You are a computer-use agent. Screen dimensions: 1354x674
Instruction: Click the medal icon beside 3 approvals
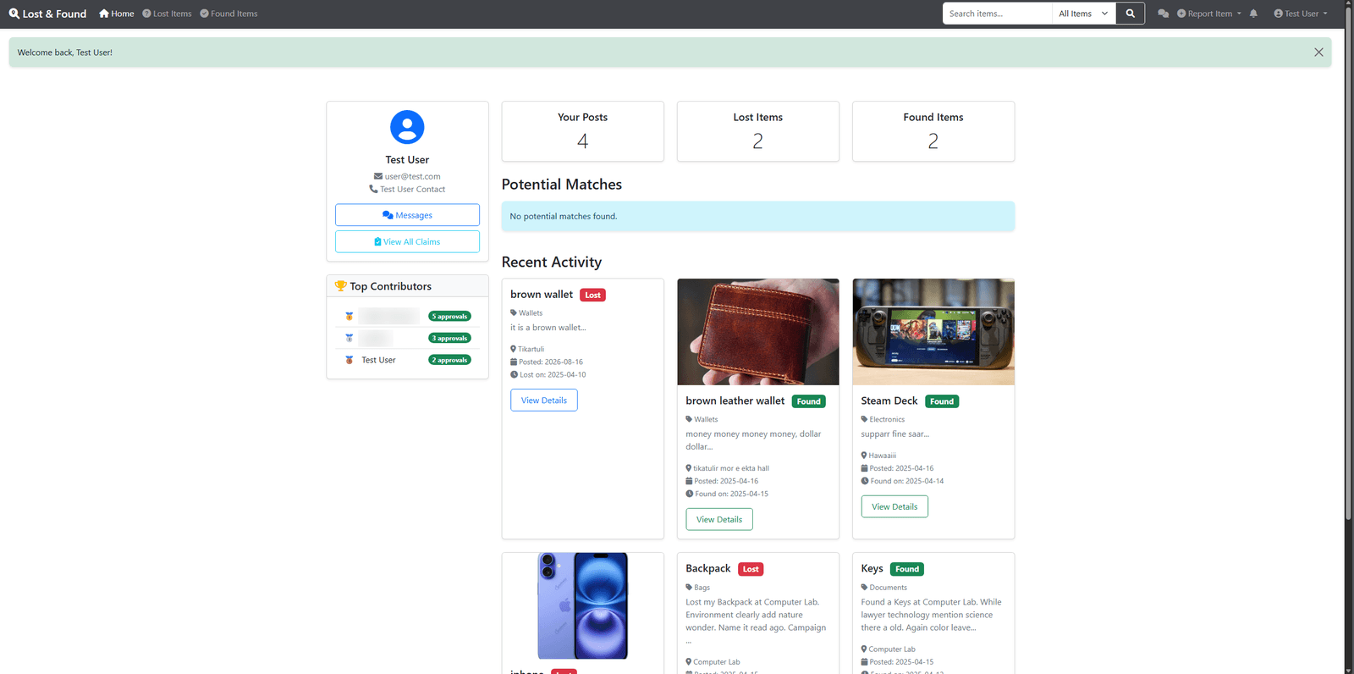349,338
